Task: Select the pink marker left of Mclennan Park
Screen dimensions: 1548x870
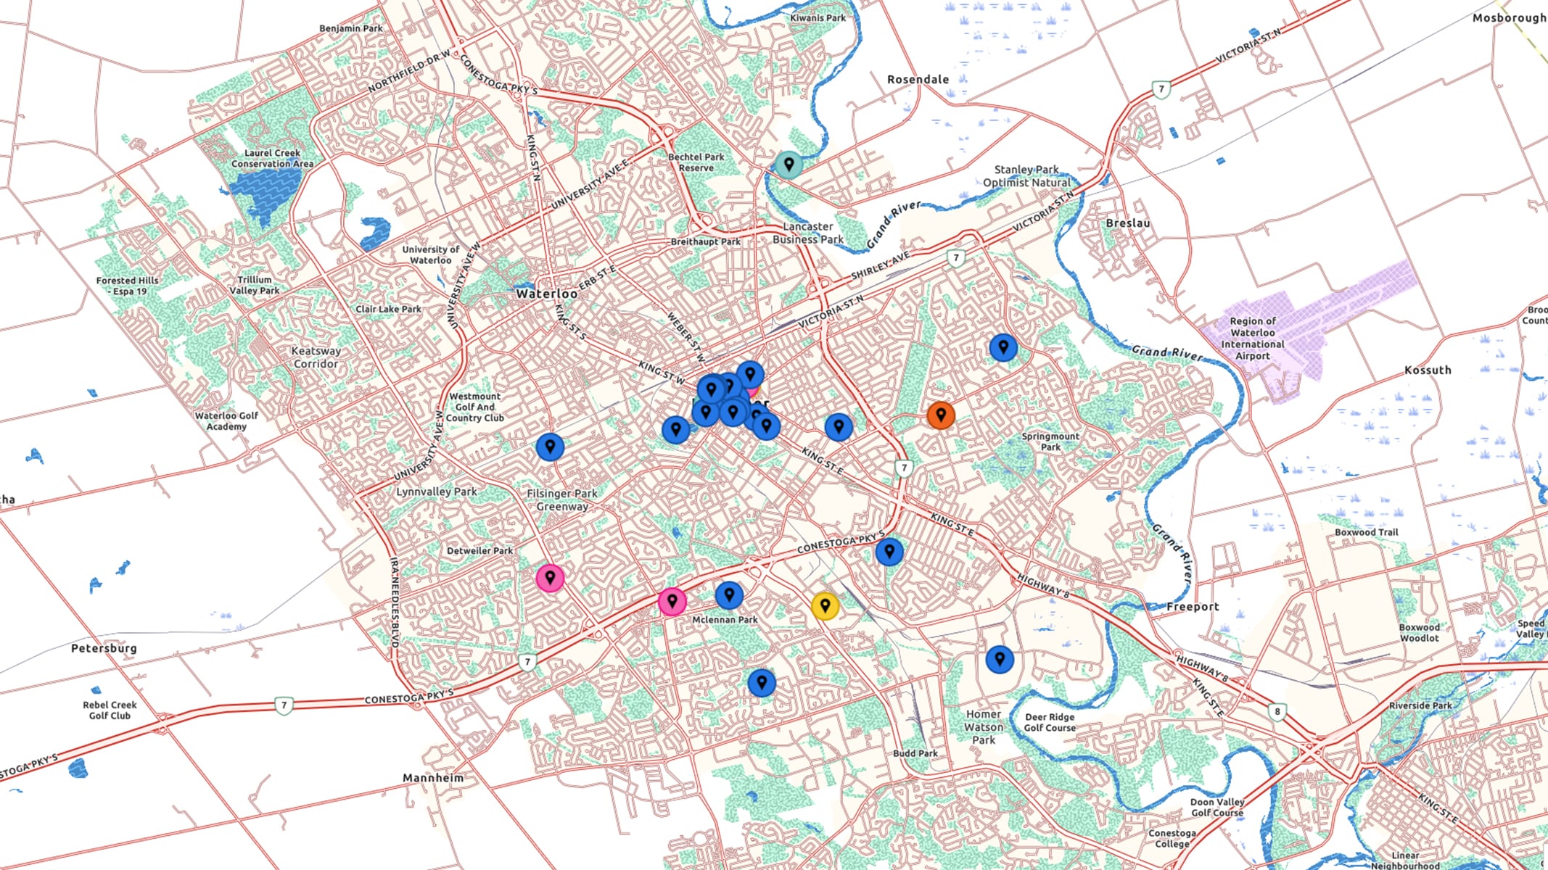Action: (x=672, y=602)
